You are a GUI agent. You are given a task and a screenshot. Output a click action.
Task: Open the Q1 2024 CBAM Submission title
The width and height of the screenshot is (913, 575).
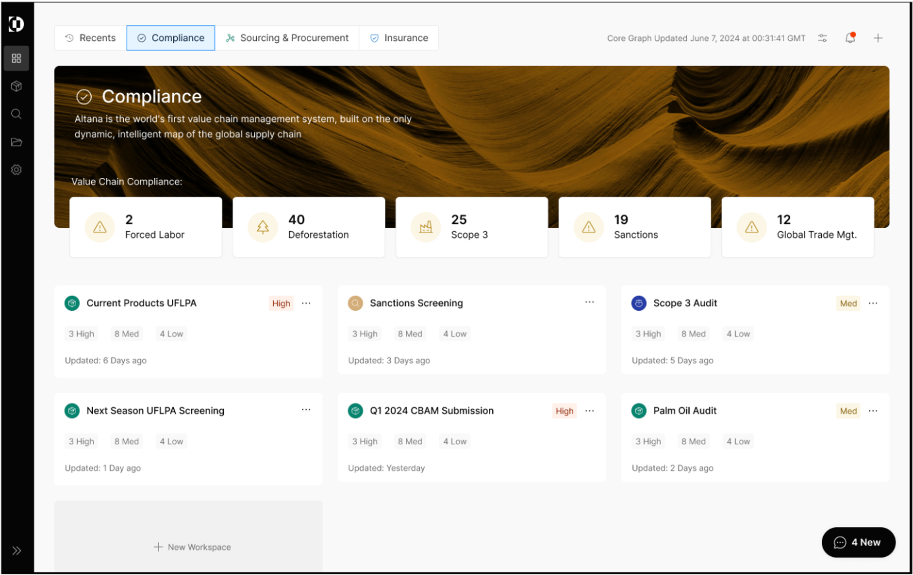[431, 411]
